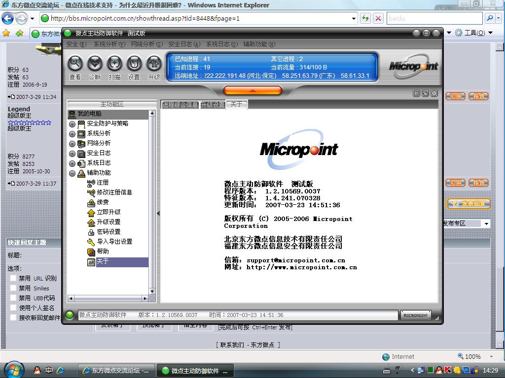Screen dimensions: 505x378
Task: Switch to the 进程综合信息 tab
Action: (x=180, y=104)
